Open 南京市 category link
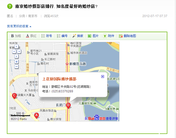Viewport: 176px width, 138px height. tap(33, 16)
